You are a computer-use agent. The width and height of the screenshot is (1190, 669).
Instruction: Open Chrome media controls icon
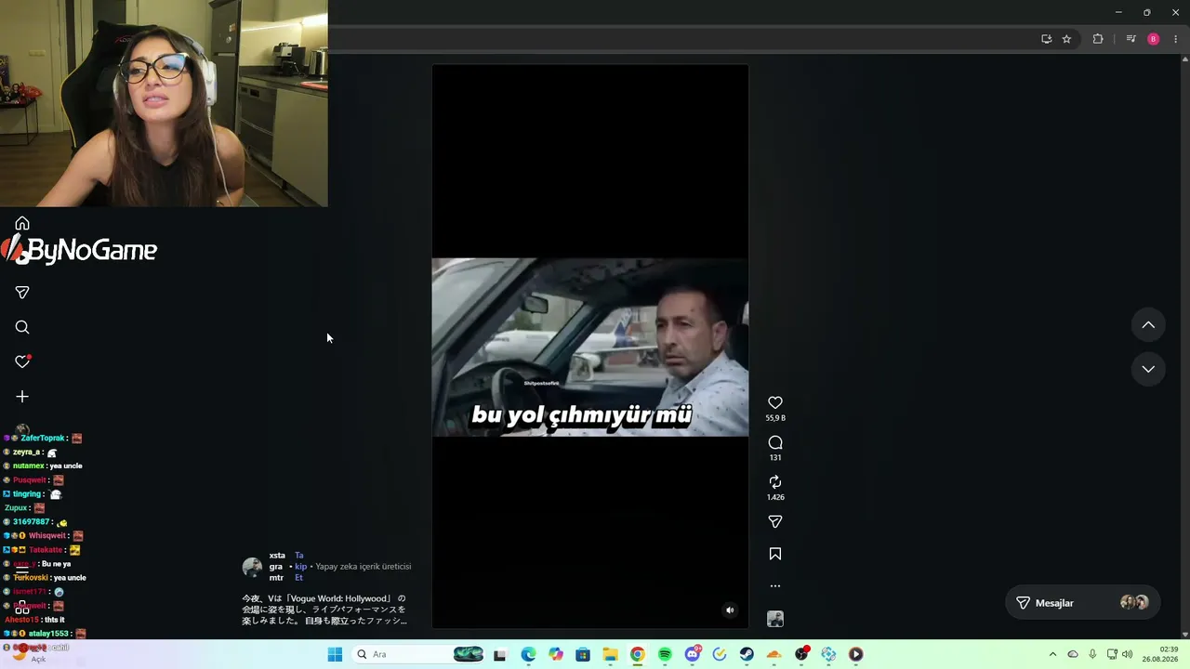[1130, 39]
